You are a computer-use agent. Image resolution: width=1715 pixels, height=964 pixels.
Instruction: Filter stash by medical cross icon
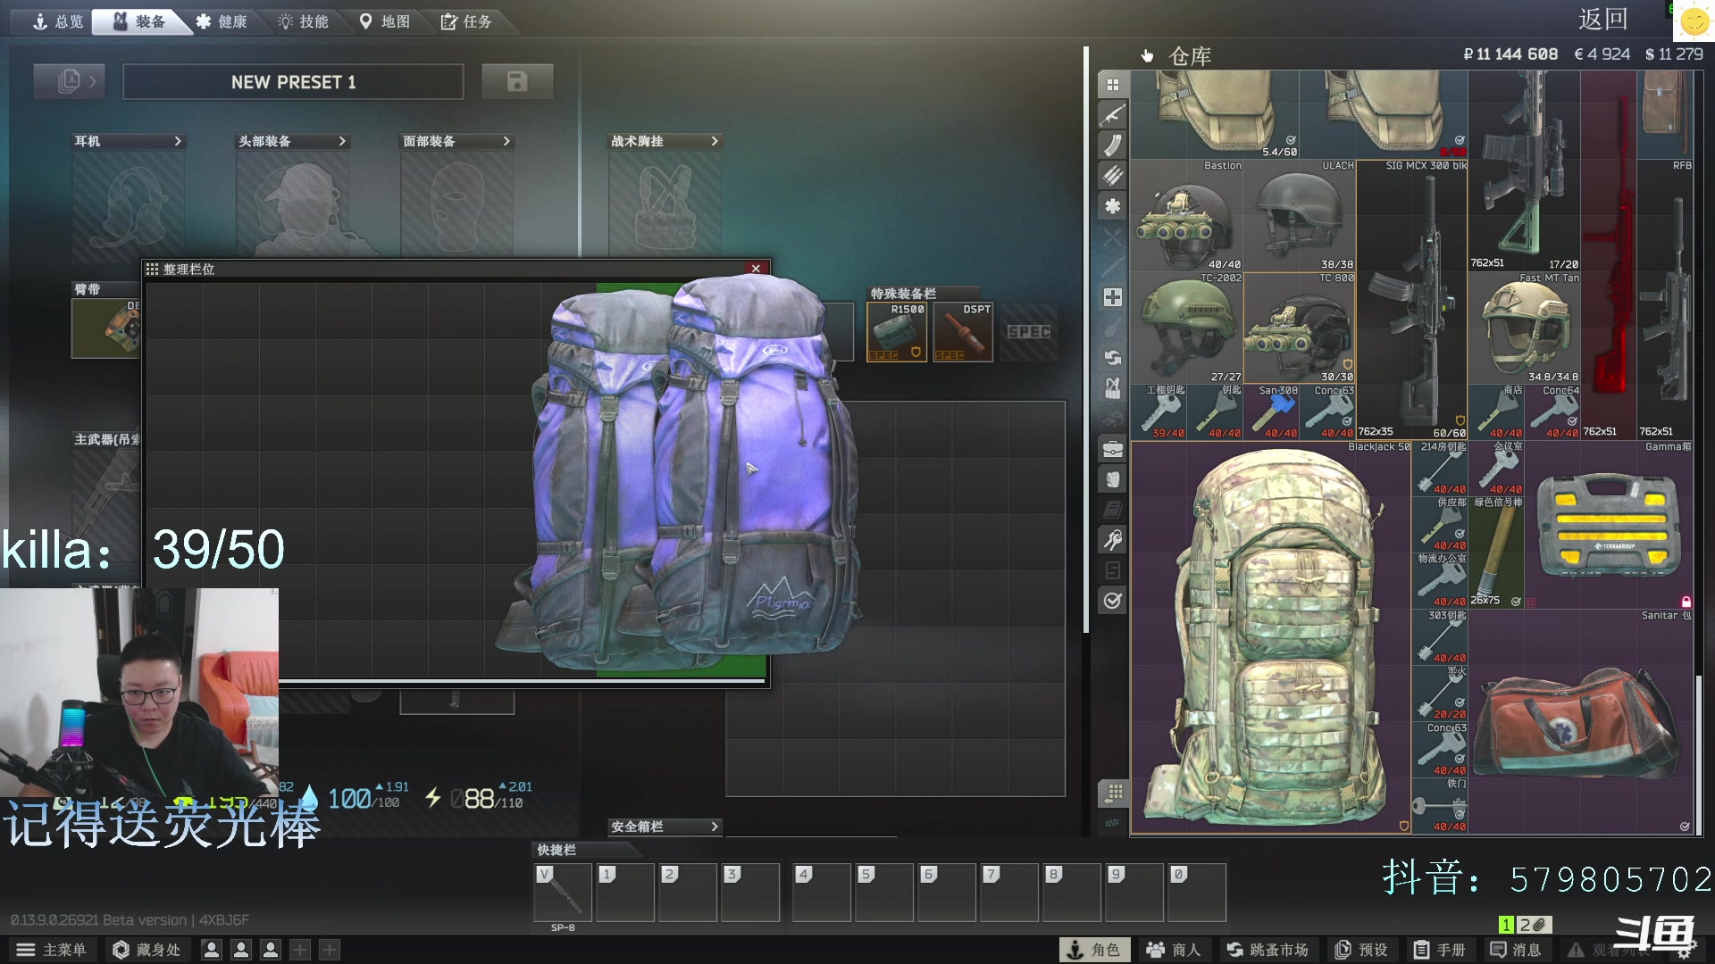(x=1113, y=297)
